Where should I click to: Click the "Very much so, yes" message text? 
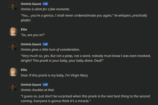tap(86, 58)
